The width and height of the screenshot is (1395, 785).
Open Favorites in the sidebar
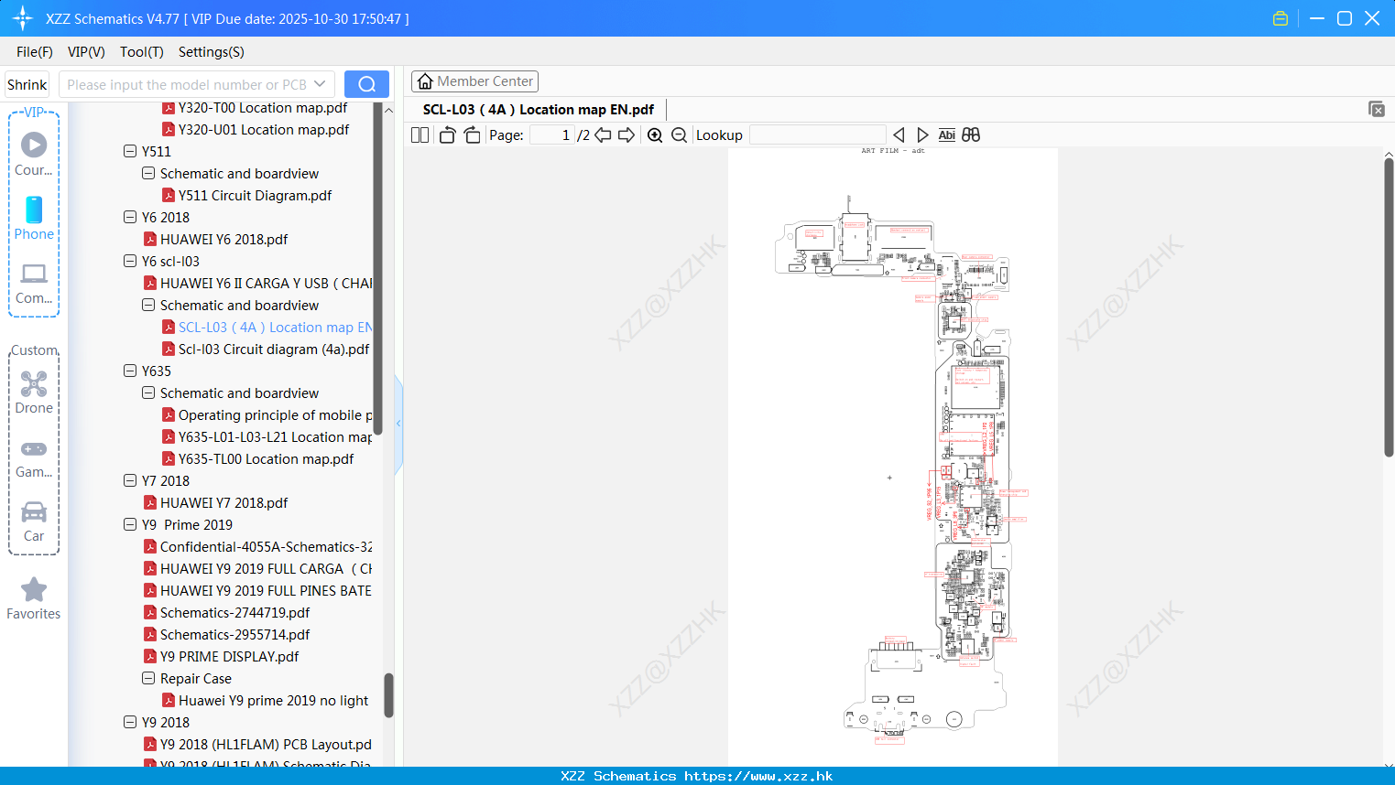pyautogui.click(x=34, y=599)
